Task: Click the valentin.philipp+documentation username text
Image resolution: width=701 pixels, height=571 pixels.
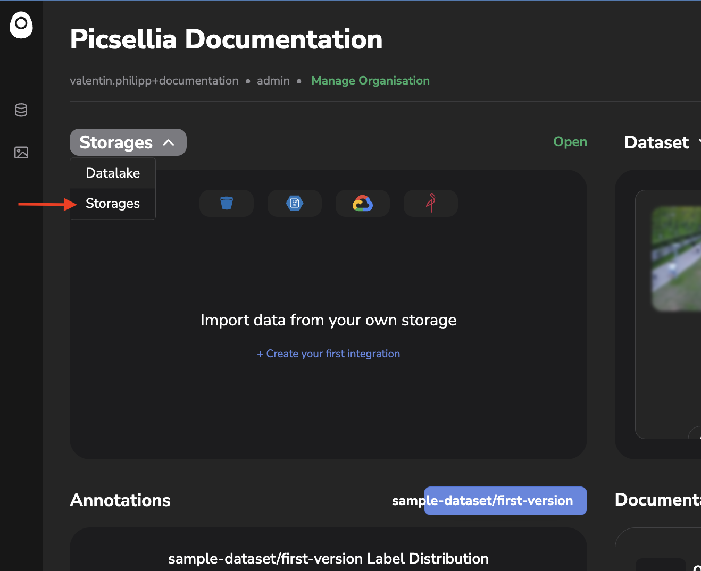Action: click(x=154, y=81)
